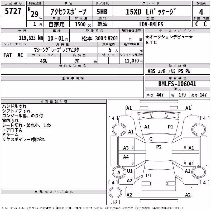211x211 pixels.
Task: Click the 後日発送部品 header
Action: [x=72, y=66]
